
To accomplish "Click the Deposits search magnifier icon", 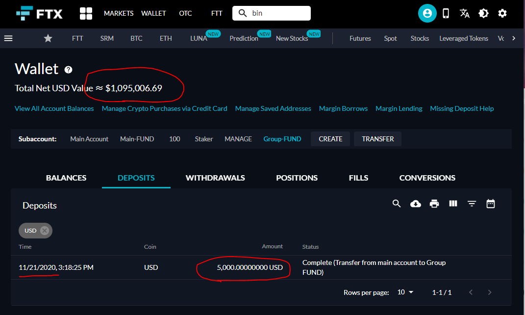I will 397,204.
